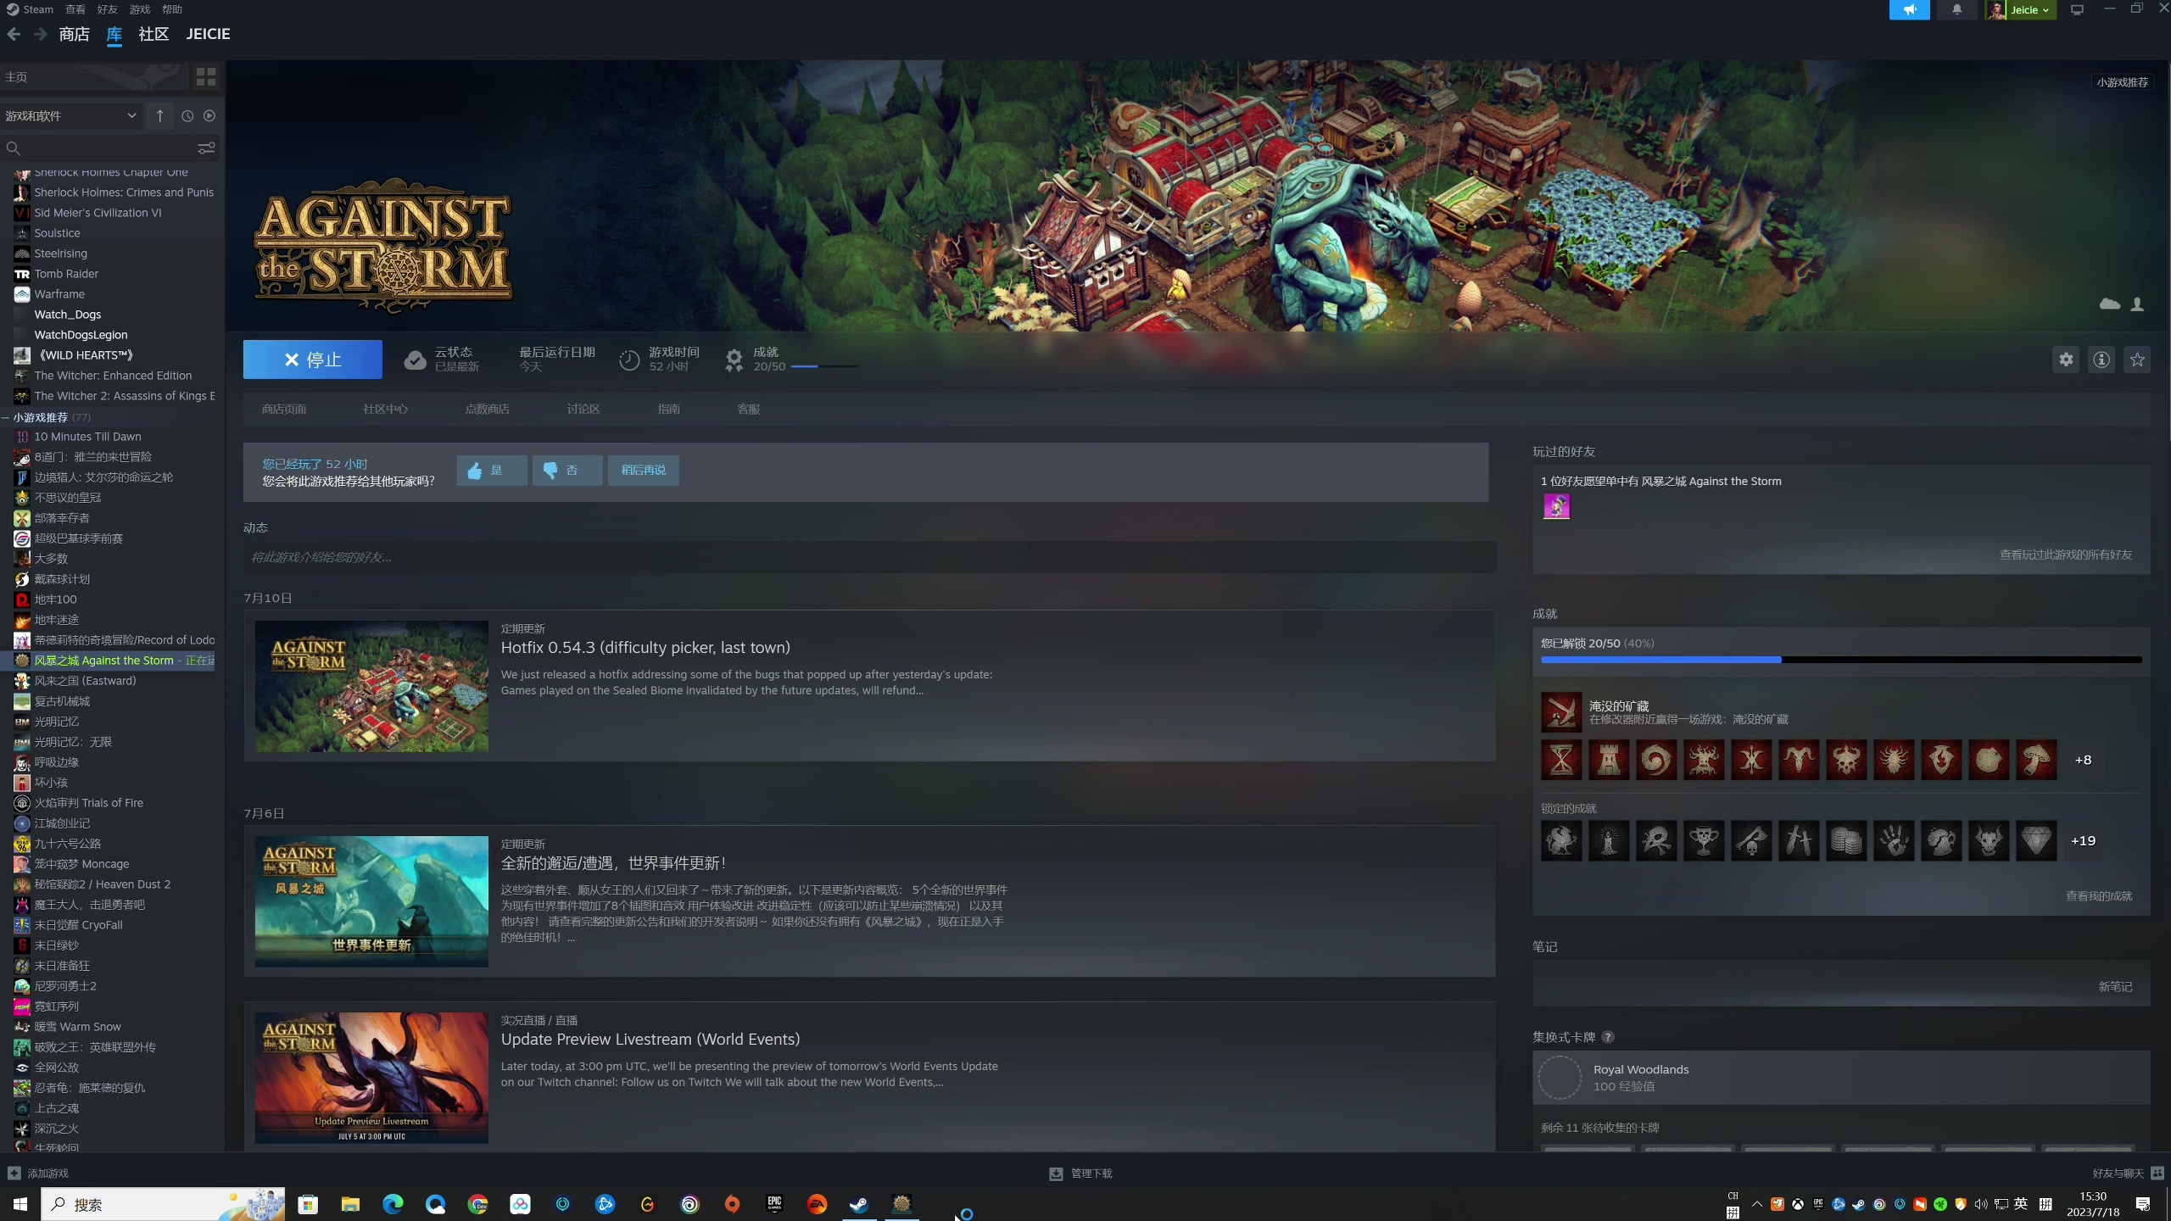Click the 小游戏推荐 label on banner

(2122, 82)
